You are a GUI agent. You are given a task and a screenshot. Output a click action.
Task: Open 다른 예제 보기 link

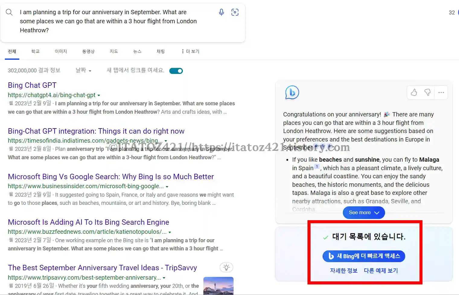pos(381,271)
